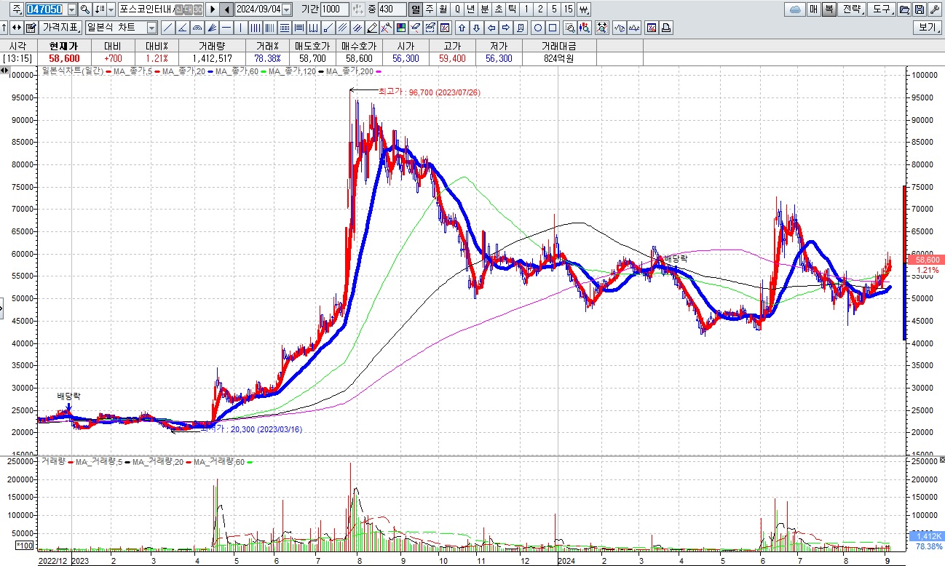Viewport: 945px width, 566px height.
Task: Select the vertical line tool
Action: tap(240, 28)
